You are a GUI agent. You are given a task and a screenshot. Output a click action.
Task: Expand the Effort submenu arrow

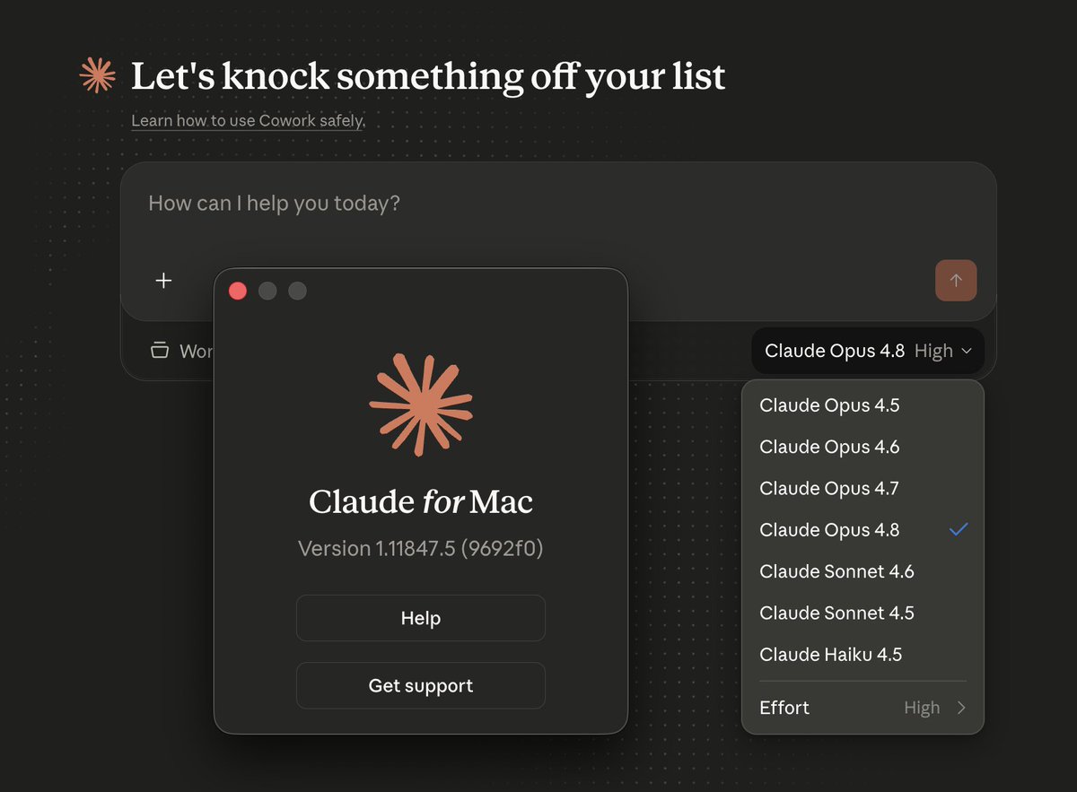point(961,708)
